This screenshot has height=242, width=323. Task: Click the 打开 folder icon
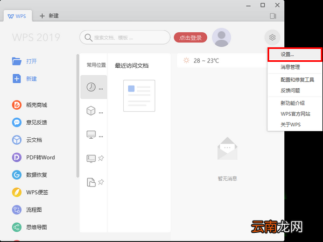click(17, 61)
